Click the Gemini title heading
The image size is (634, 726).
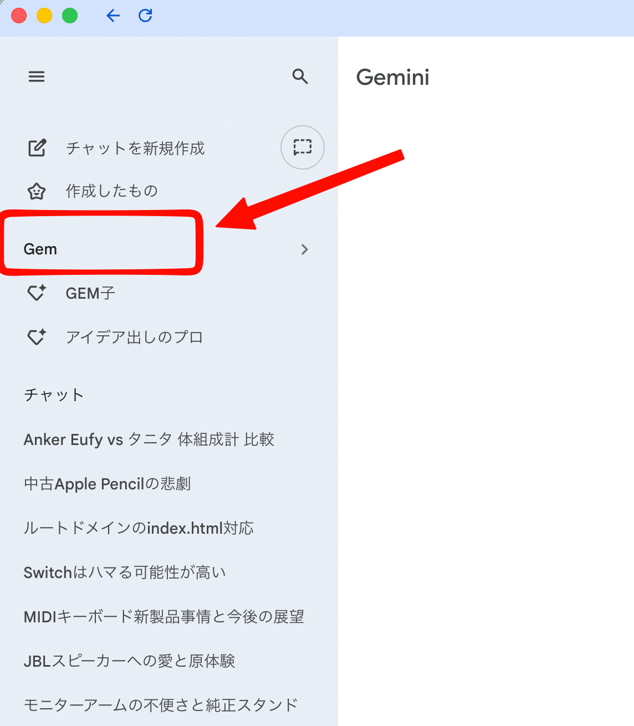tap(392, 78)
